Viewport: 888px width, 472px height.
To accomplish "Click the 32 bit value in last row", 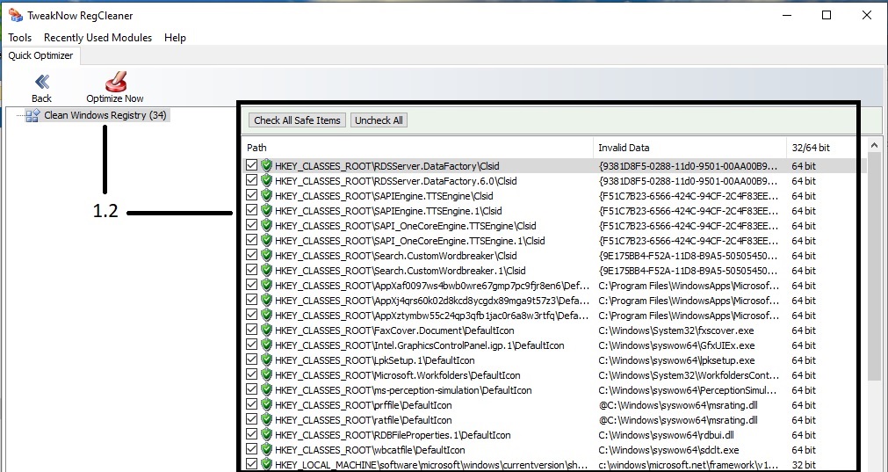I will [804, 465].
